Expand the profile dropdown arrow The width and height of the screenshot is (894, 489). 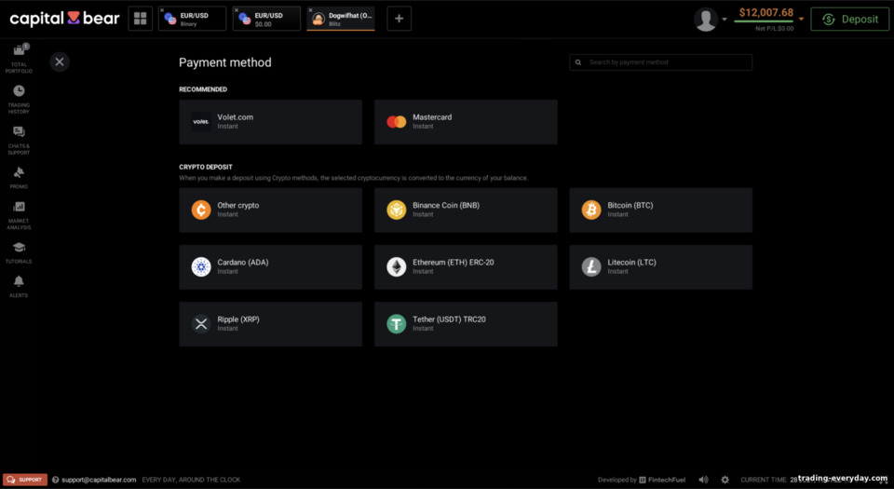[725, 20]
